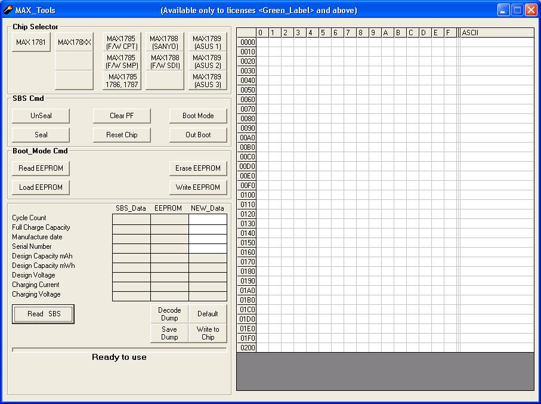Click the MAX_Tools title bar app icon
This screenshot has height=404, width=541.
coord(8,10)
